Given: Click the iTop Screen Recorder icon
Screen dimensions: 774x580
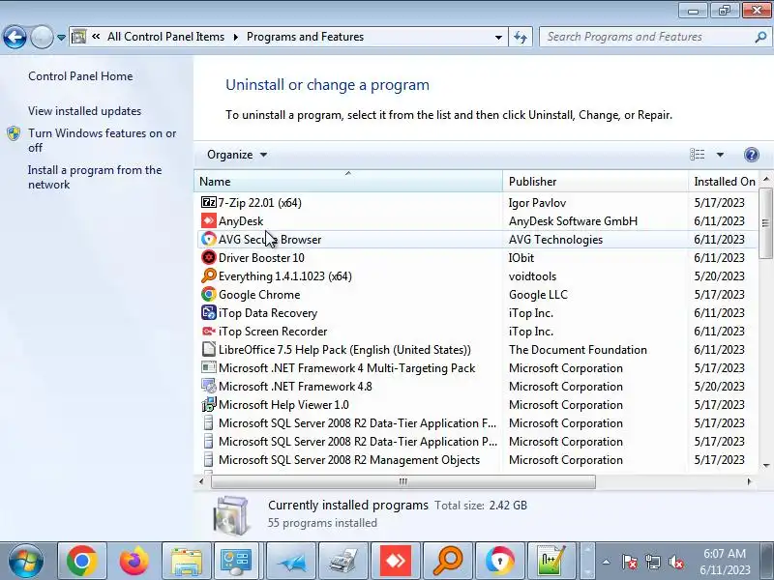Looking at the screenshot, I should click(x=209, y=331).
